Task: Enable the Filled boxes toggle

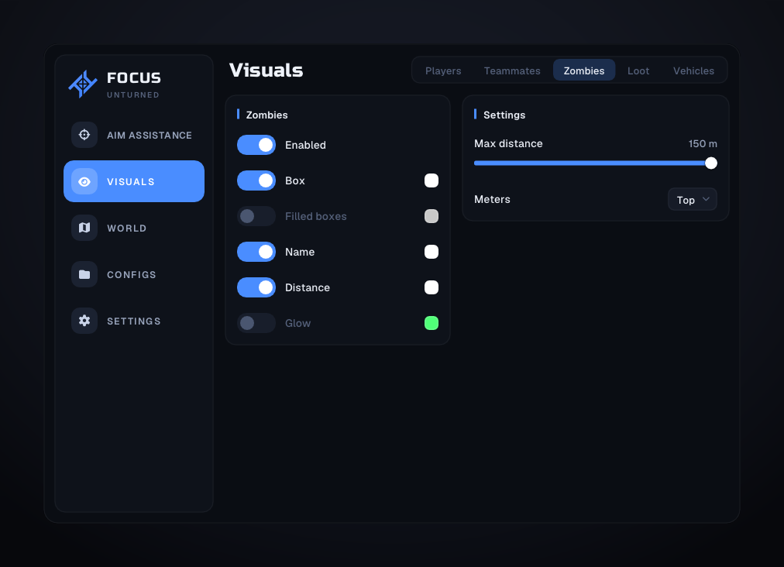Action: click(256, 217)
